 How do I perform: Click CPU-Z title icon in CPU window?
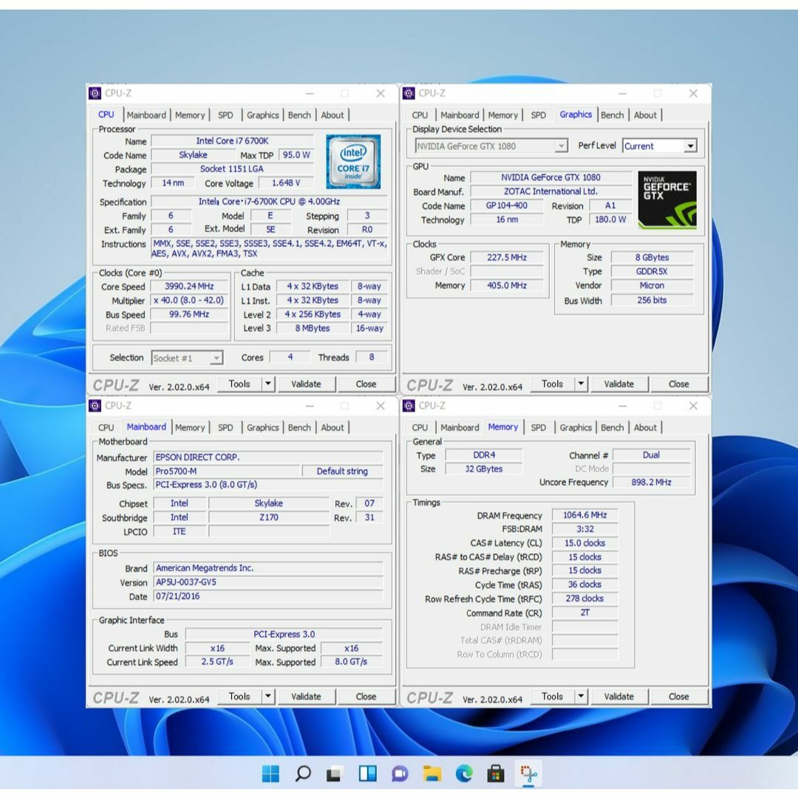pos(95,93)
